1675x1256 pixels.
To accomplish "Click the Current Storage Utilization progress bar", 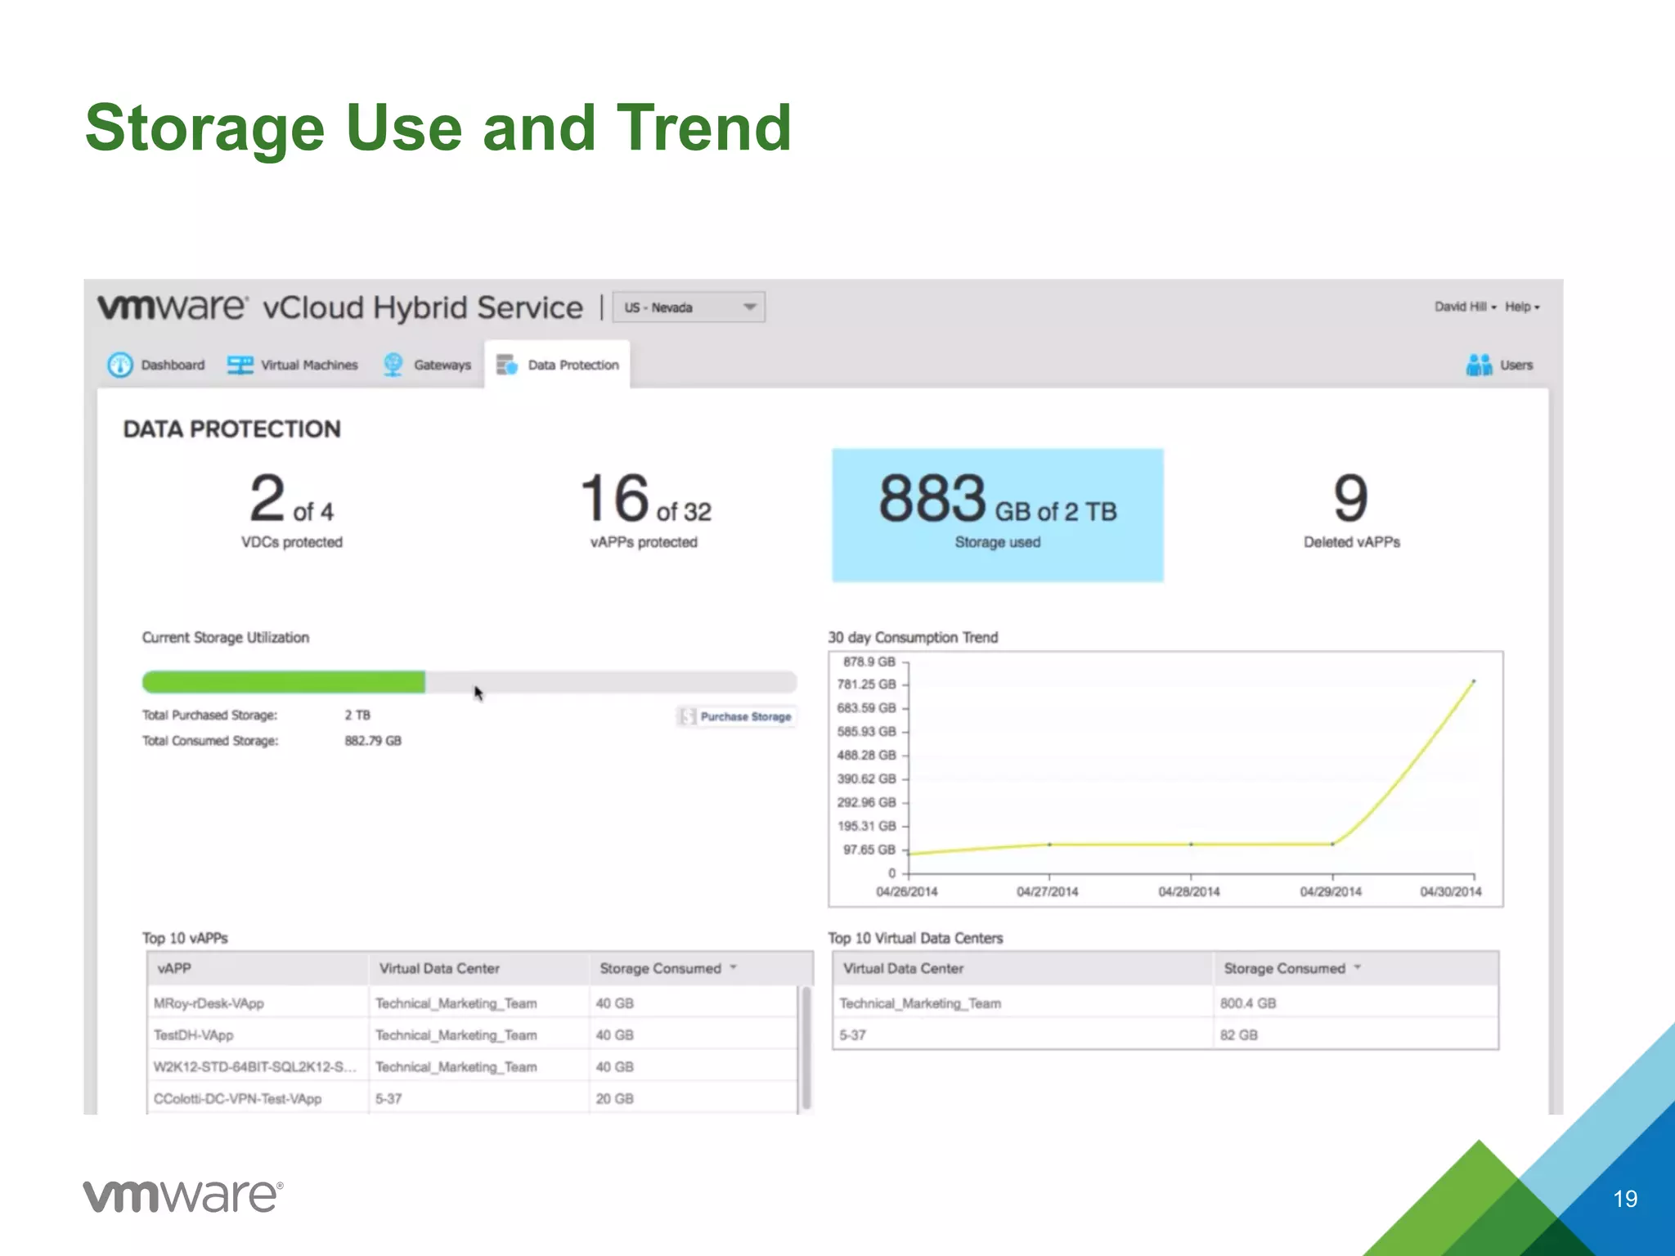I will click(x=469, y=682).
